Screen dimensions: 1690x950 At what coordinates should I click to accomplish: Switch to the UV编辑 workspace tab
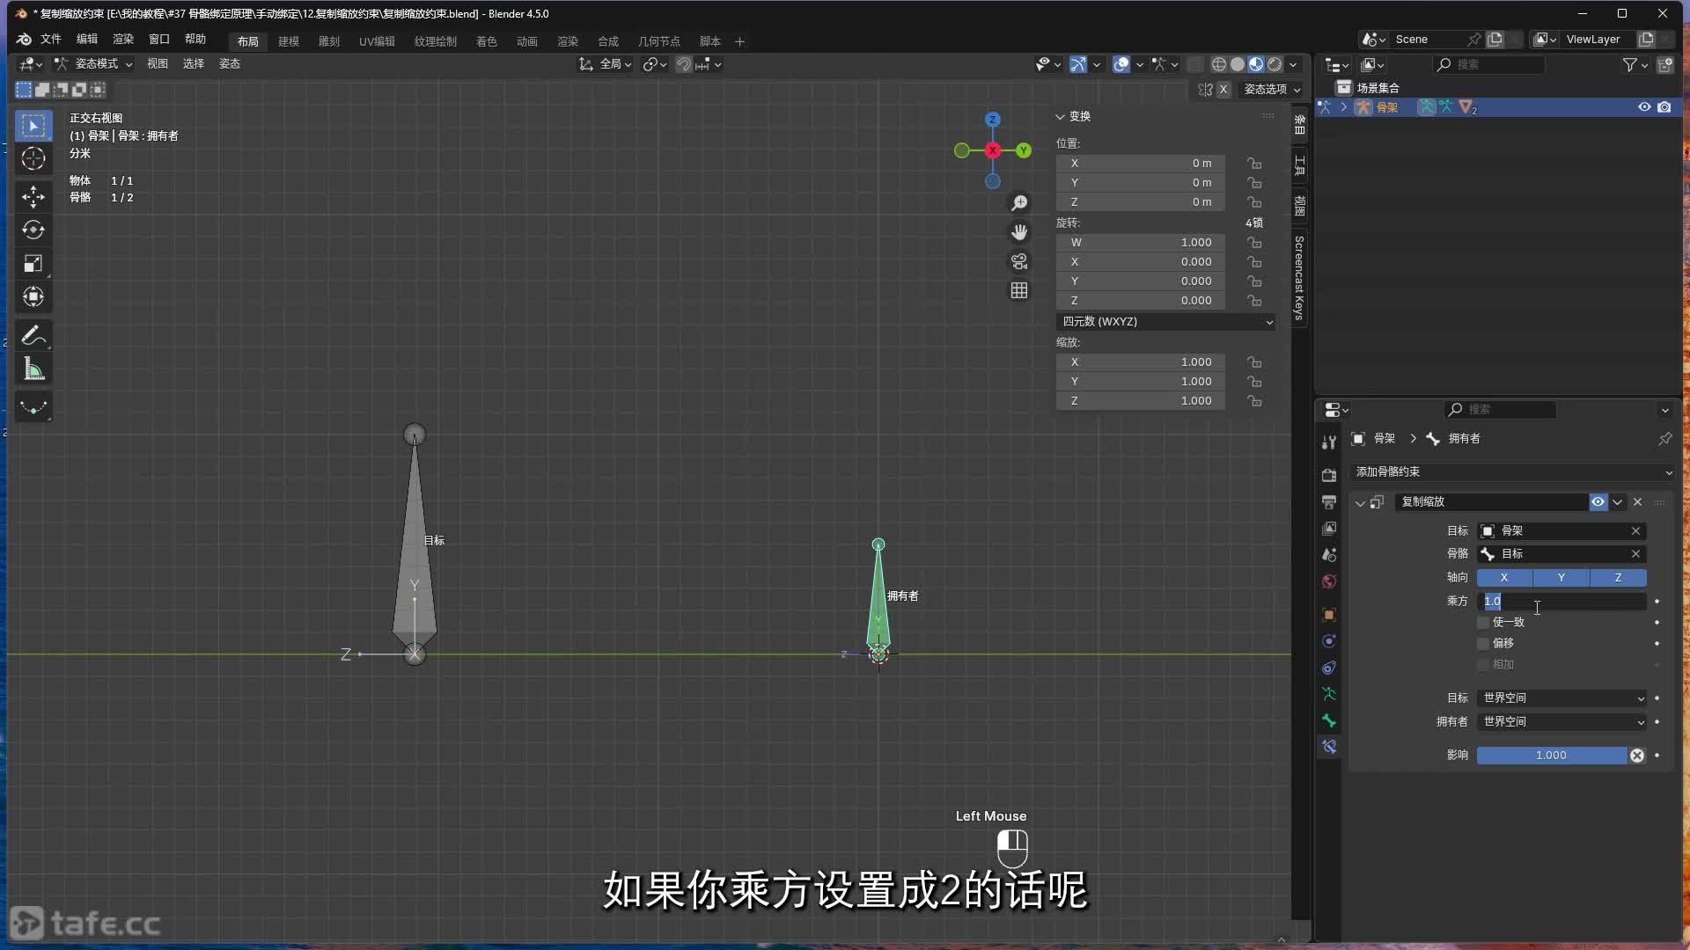(x=377, y=41)
